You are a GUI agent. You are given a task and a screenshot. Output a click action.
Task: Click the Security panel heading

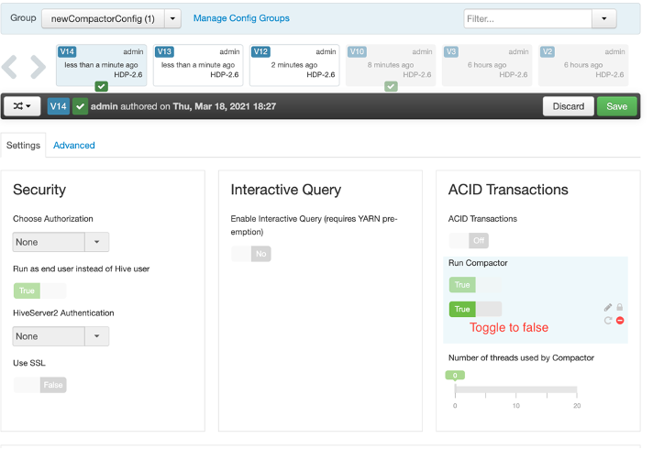(x=39, y=190)
